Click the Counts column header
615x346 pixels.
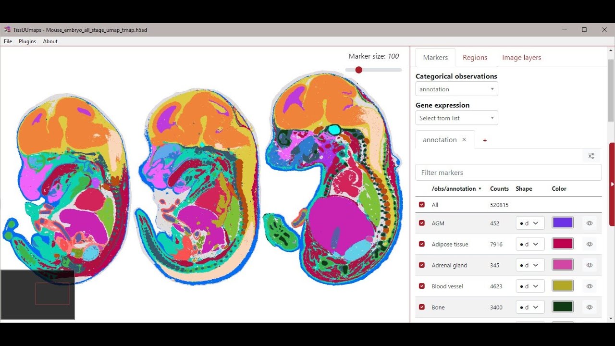click(499, 189)
